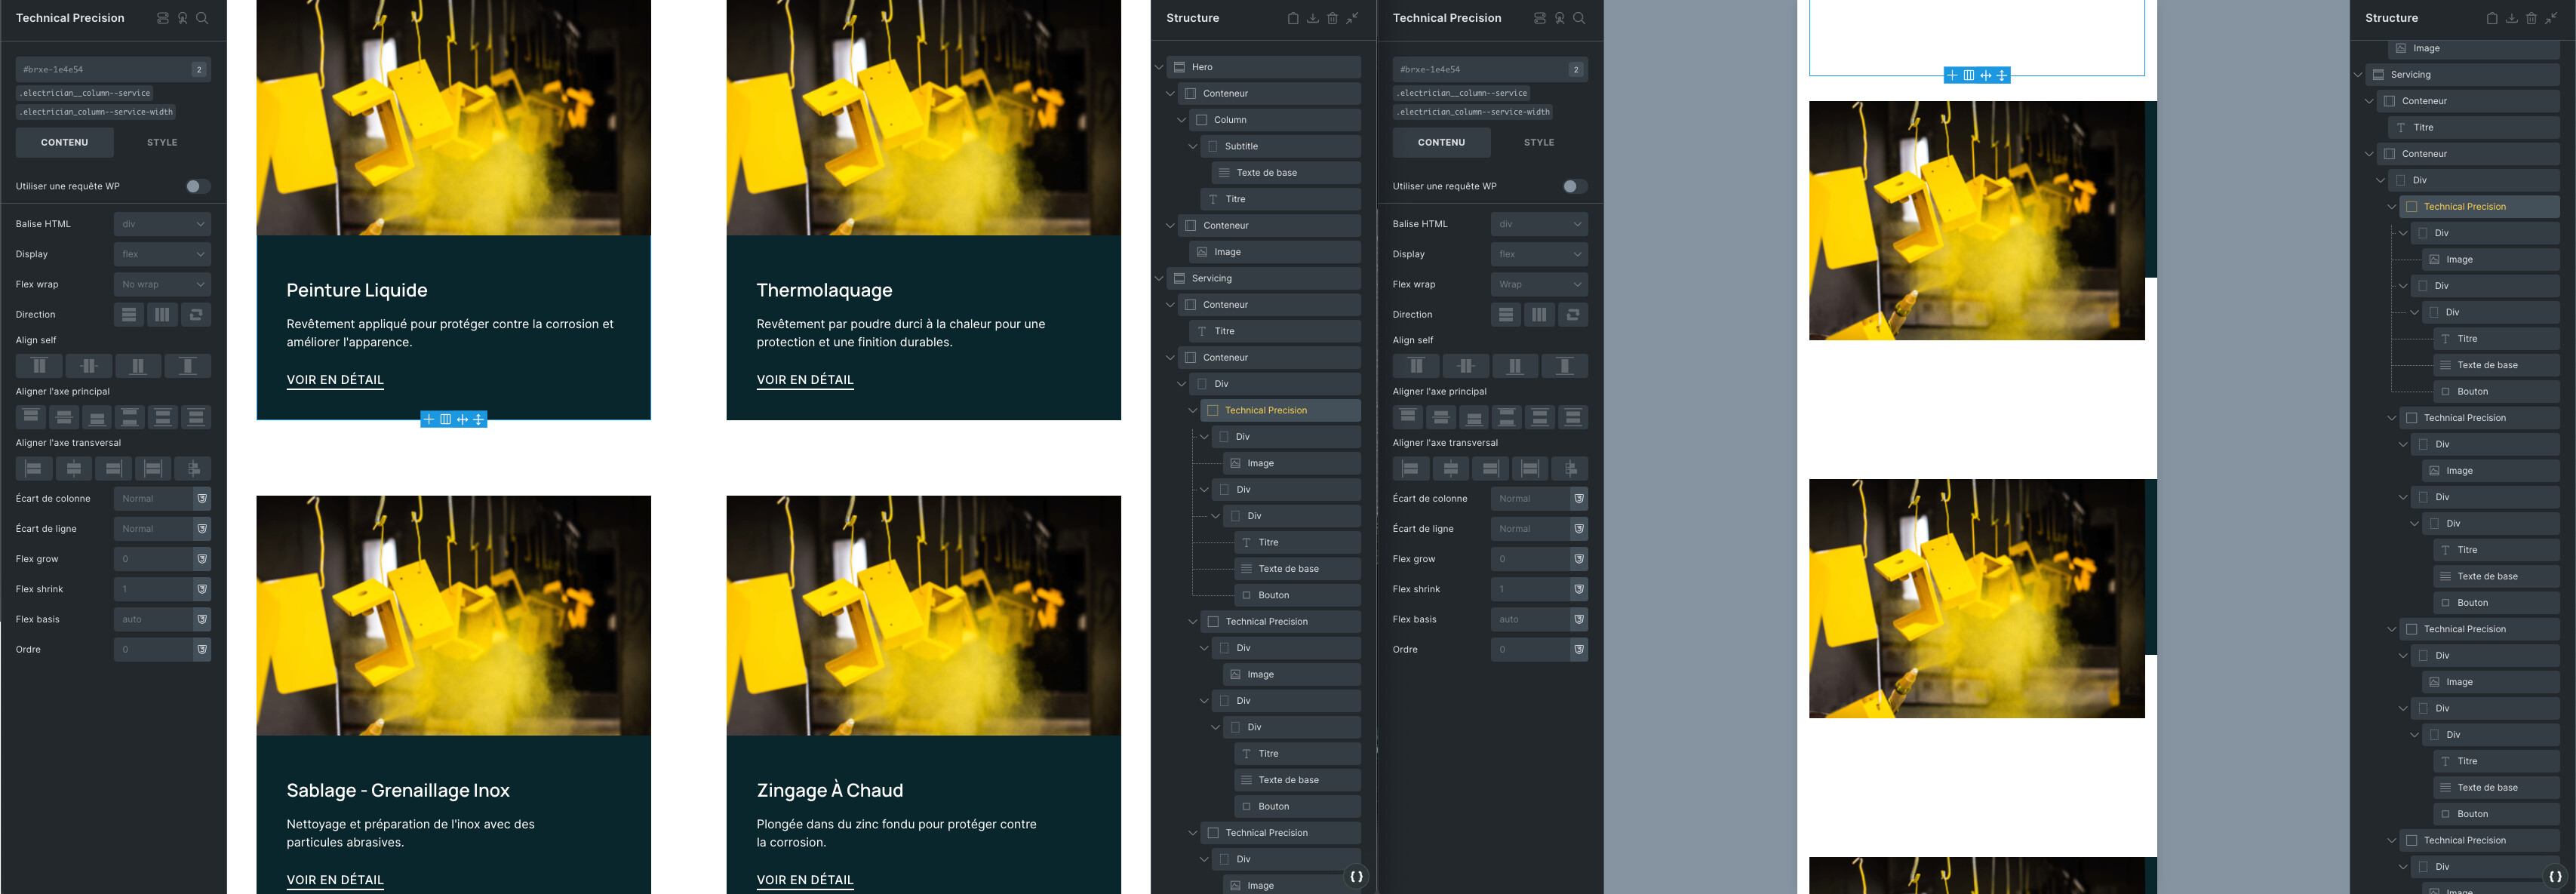This screenshot has height=894, width=2576.
Task: Click the Flex grow field in left panel
Action: click(x=154, y=559)
